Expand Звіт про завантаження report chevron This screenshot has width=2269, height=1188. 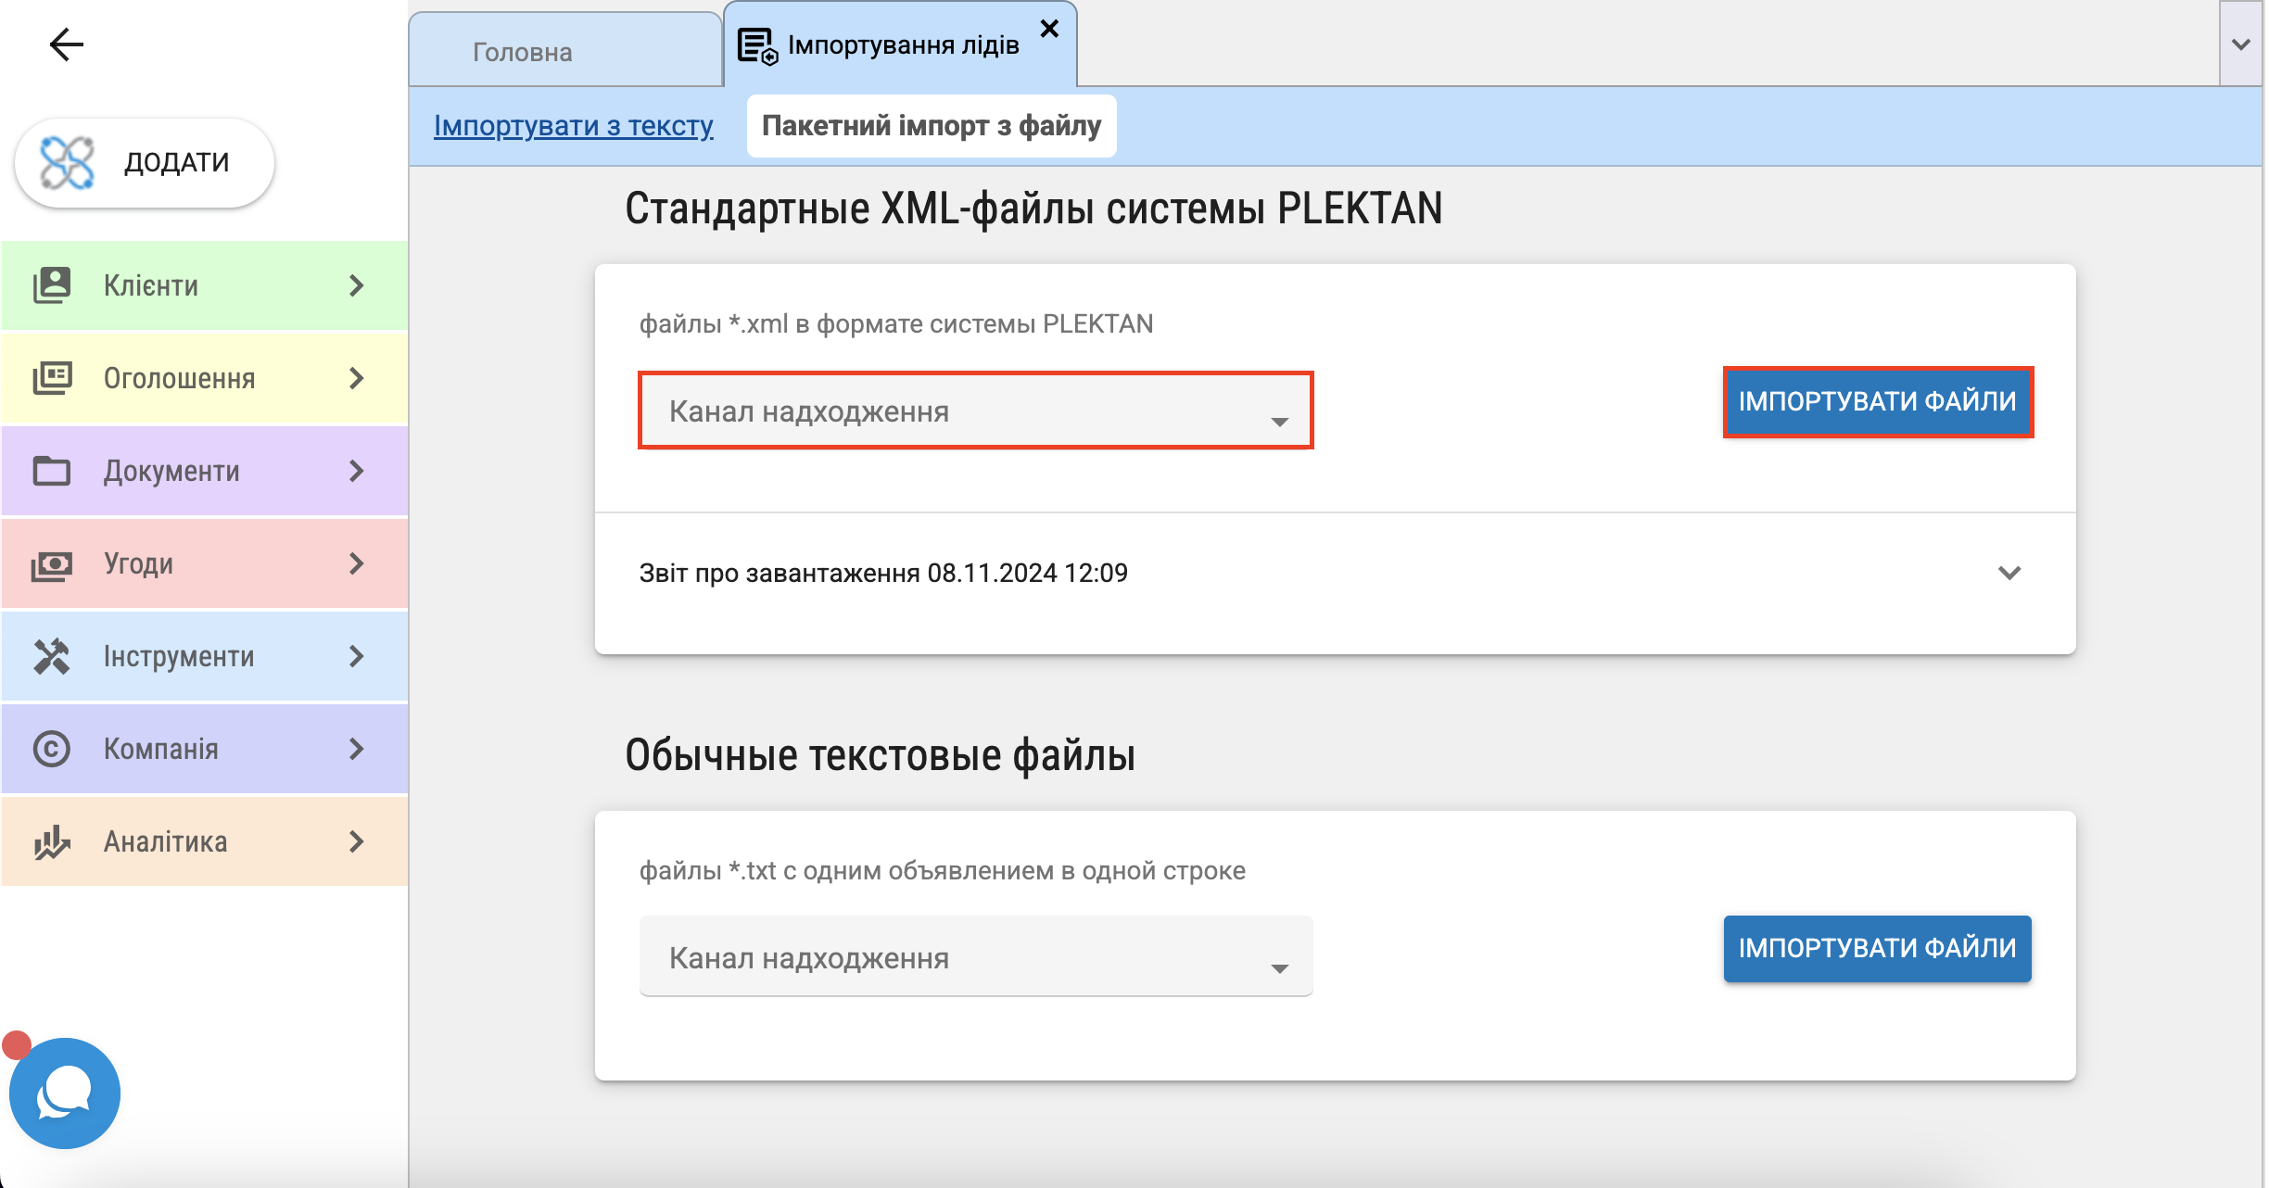[x=2009, y=573]
